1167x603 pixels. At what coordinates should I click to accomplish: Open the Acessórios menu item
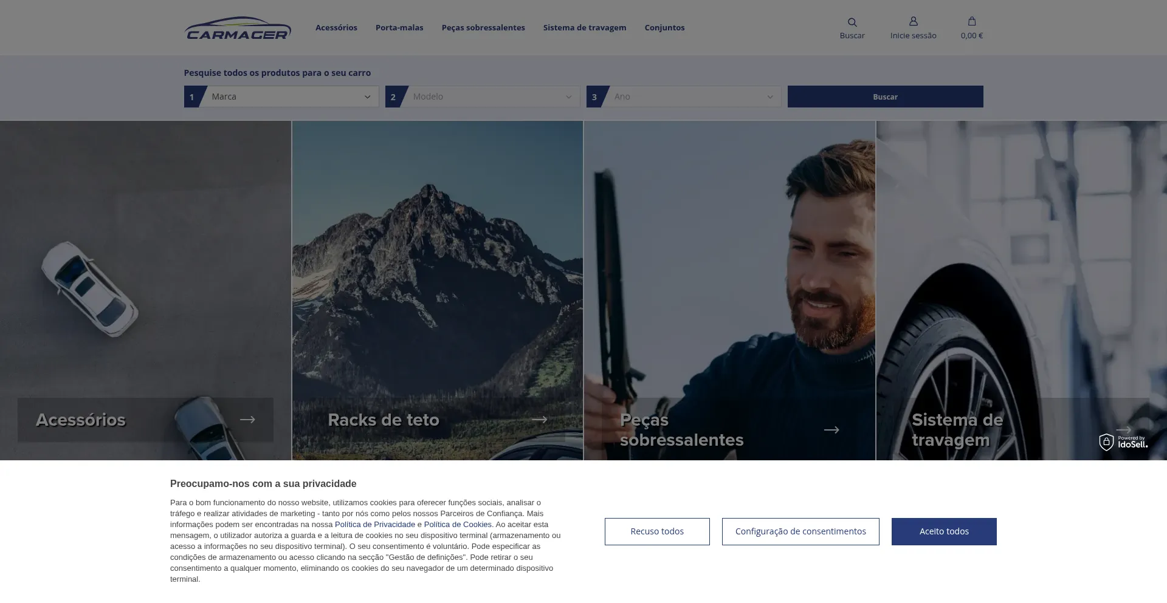tap(336, 28)
